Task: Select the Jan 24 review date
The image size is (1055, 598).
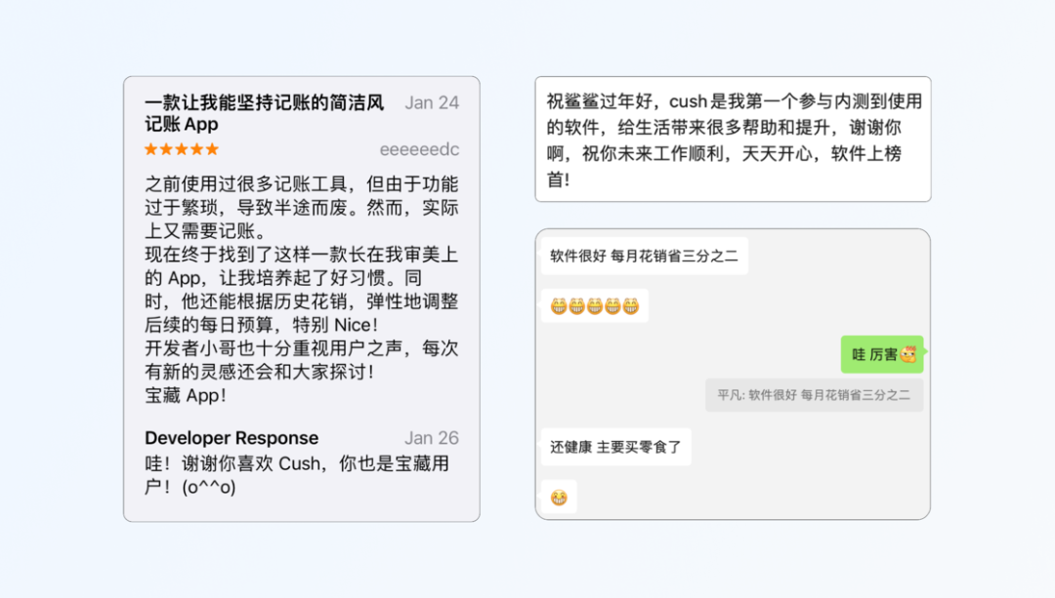Action: (432, 102)
